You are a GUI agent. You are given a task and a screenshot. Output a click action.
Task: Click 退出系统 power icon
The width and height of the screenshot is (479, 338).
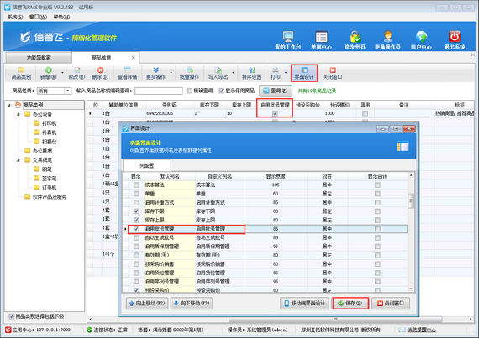(x=455, y=37)
